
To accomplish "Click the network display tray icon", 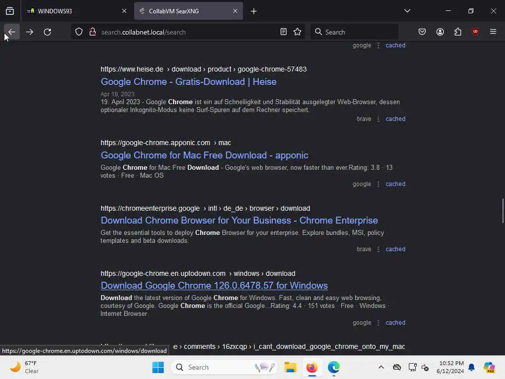I will pyautogui.click(x=412, y=367).
